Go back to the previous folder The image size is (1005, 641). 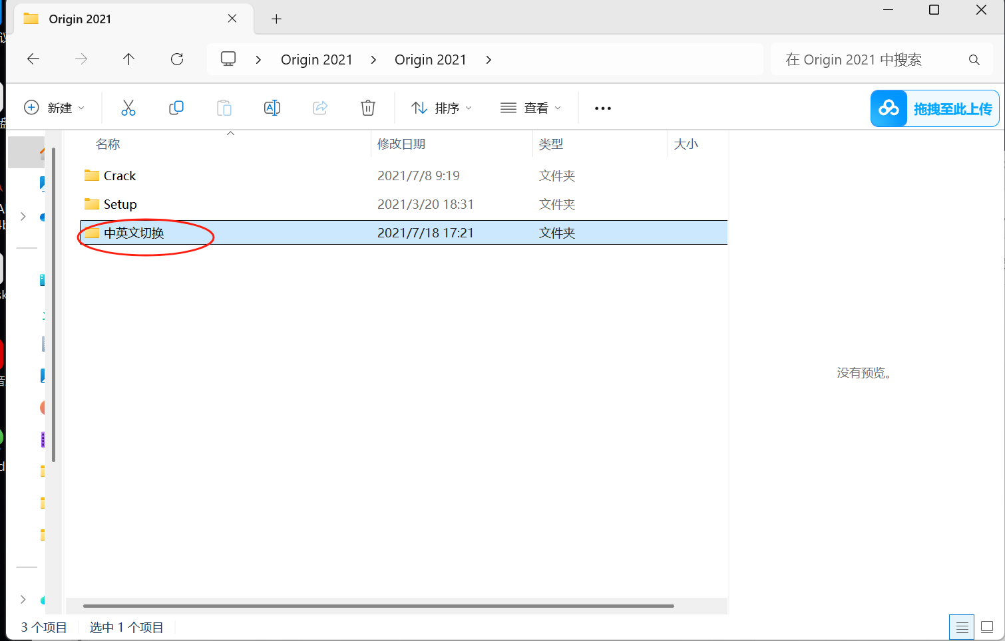[33, 59]
